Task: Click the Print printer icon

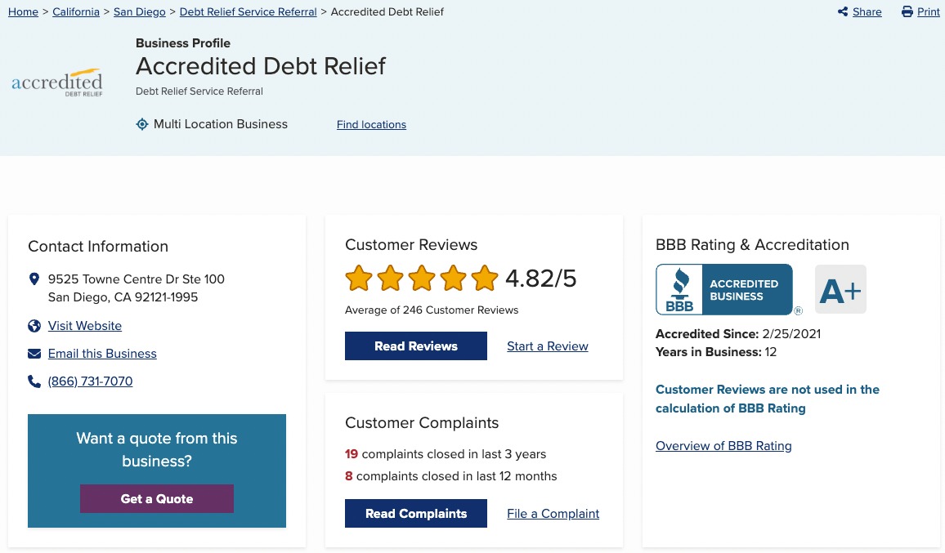Action: pos(907,11)
